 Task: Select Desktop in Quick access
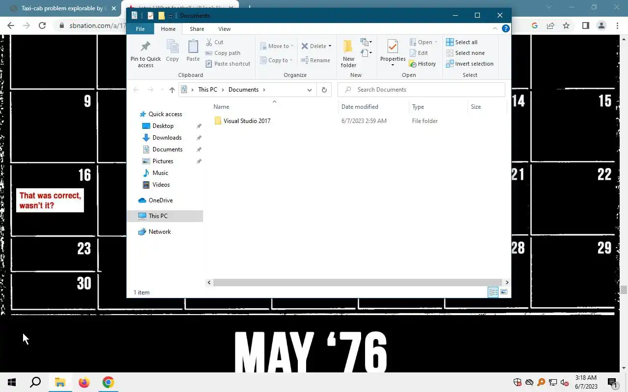(163, 126)
